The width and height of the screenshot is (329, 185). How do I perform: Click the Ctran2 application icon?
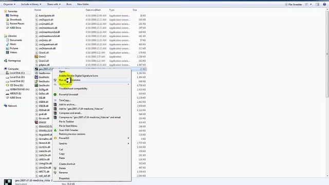36,57
